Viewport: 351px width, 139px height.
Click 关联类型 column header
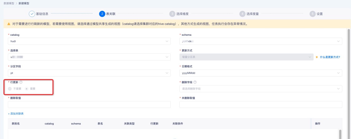129,123
